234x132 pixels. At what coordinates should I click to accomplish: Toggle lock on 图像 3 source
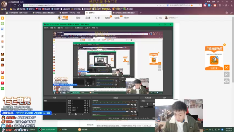pyautogui.click(x=87, y=103)
